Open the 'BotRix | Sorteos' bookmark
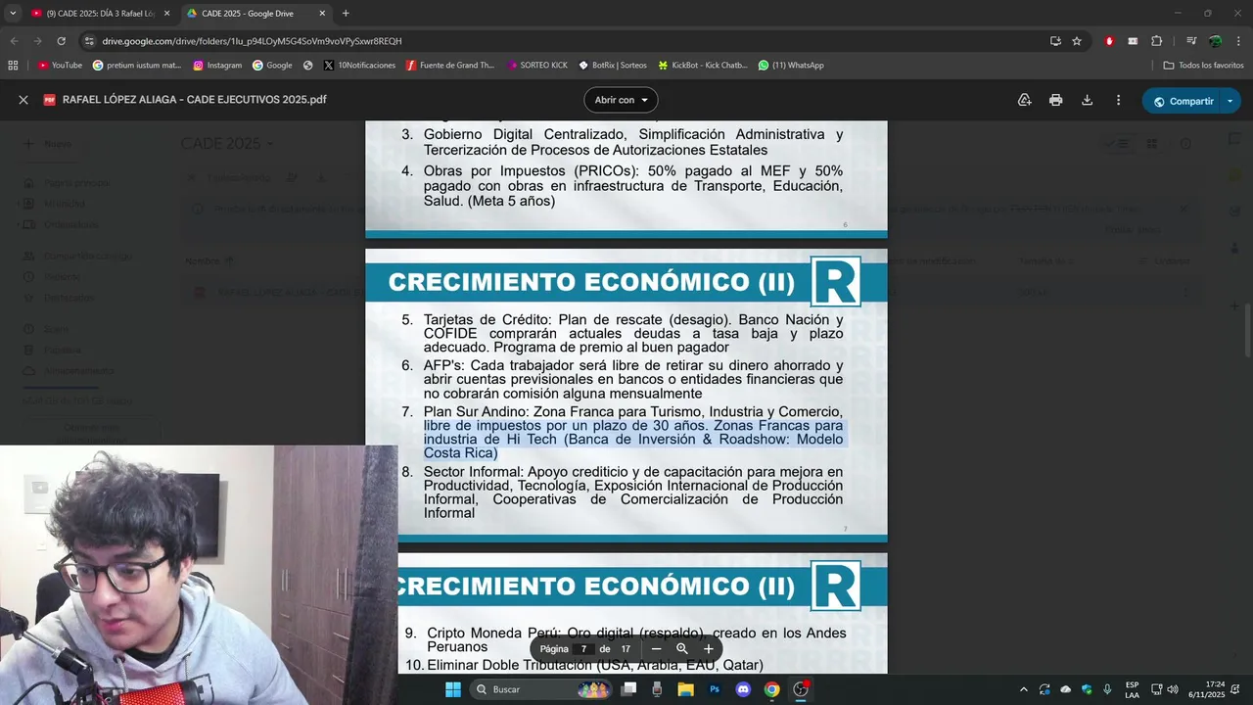The image size is (1253, 705). point(613,66)
